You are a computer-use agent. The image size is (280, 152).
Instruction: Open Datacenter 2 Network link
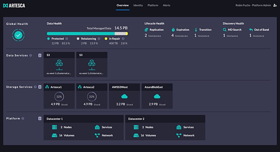click(x=189, y=135)
